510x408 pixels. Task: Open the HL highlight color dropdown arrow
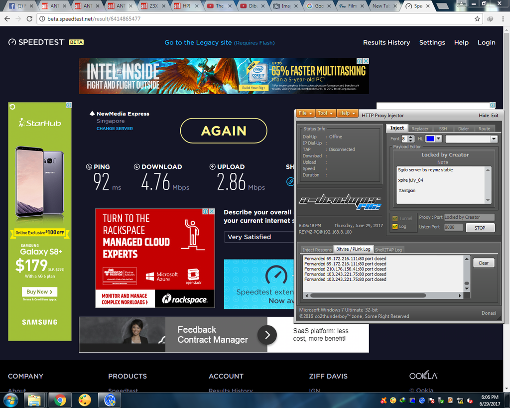pos(439,138)
